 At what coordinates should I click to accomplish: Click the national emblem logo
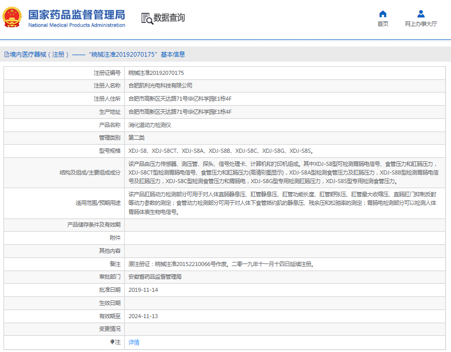(x=12, y=17)
